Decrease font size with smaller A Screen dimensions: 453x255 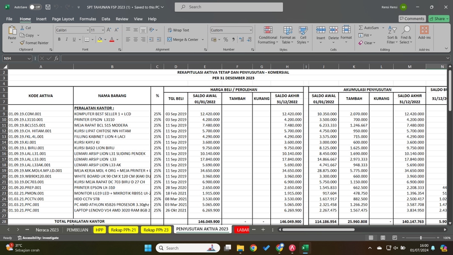pos(117,30)
